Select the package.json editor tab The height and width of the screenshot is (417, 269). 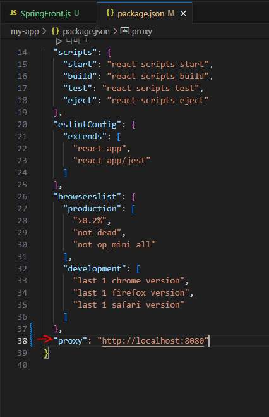(145, 13)
